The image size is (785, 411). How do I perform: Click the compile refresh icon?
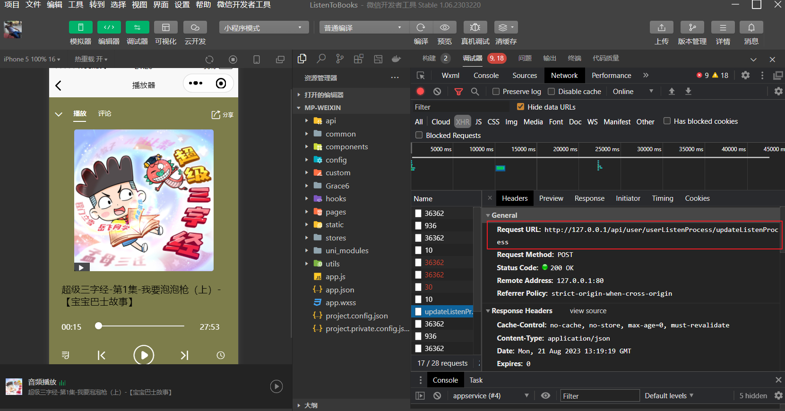pyautogui.click(x=421, y=27)
